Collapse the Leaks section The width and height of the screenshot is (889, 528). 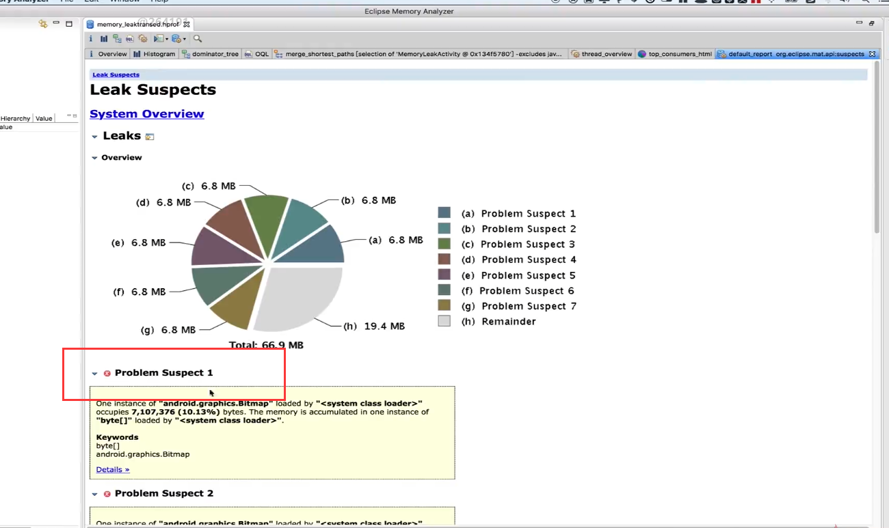click(x=95, y=135)
